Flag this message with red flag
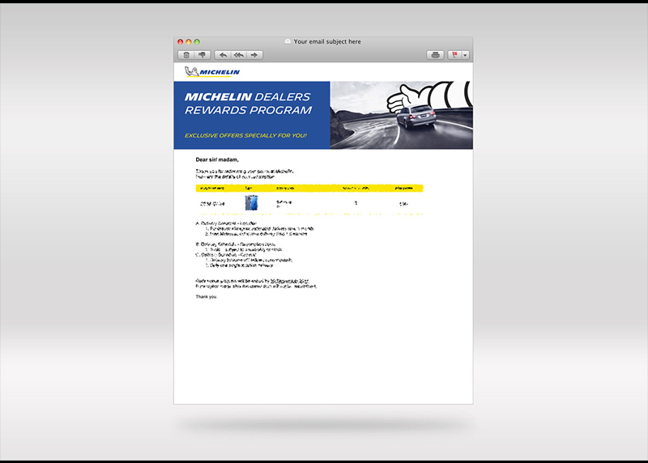The height and width of the screenshot is (463, 648). [454, 55]
